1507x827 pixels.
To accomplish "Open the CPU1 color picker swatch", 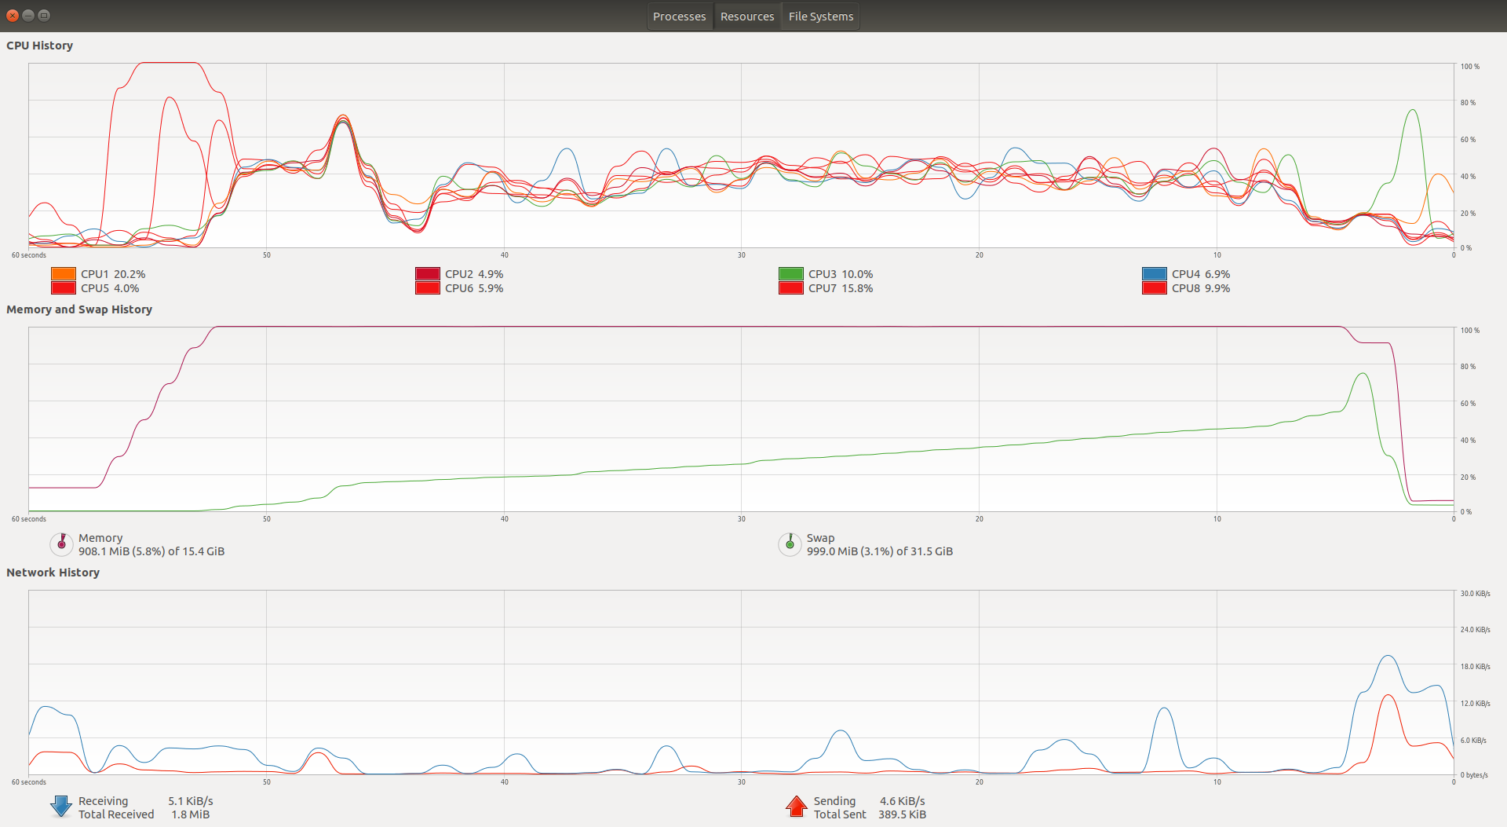I will (x=62, y=273).
